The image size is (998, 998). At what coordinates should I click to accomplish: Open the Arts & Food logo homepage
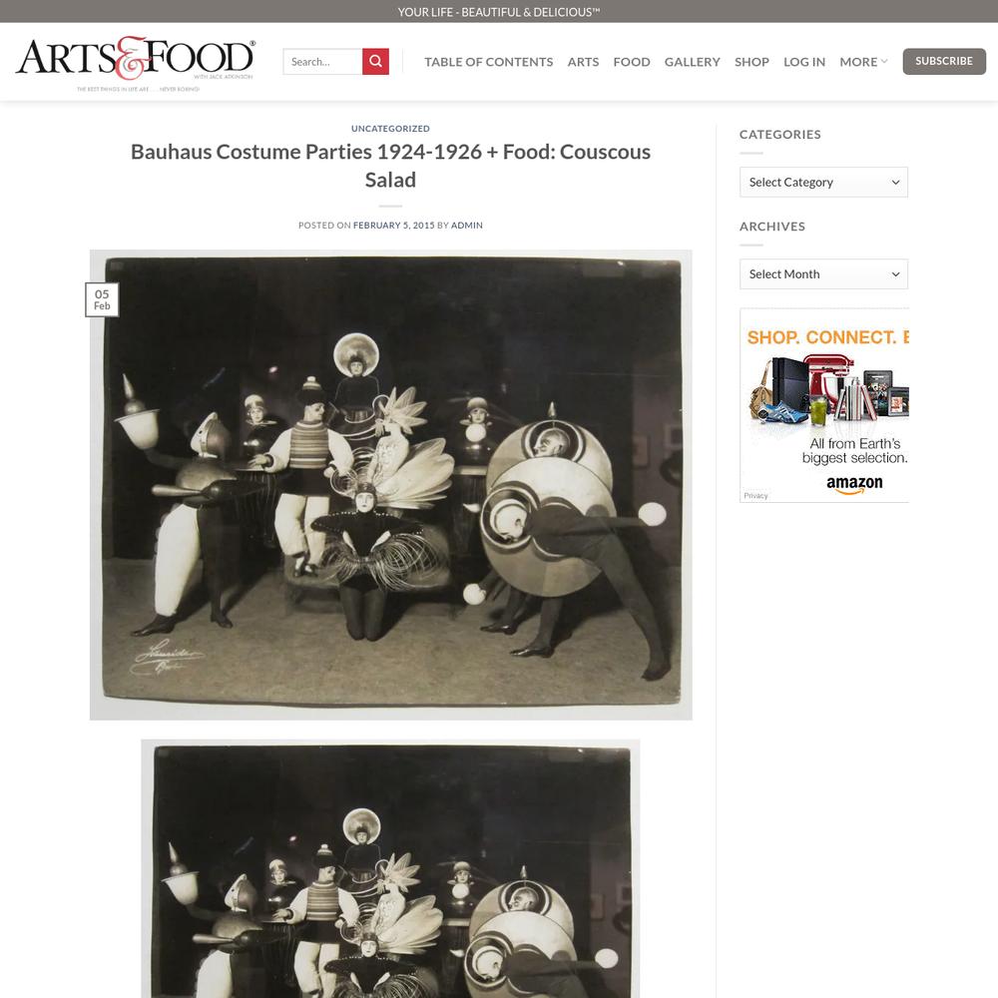135,62
